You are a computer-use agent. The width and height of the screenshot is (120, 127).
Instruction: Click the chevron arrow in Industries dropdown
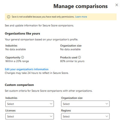[x=51, y=104]
